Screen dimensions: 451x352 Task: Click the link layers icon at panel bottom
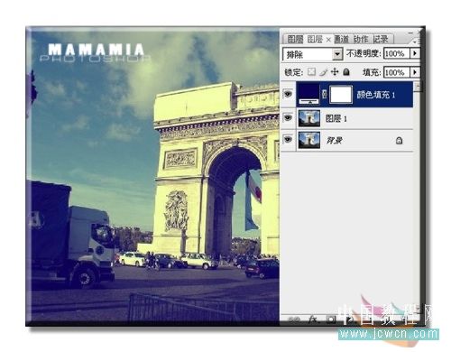pos(293,320)
